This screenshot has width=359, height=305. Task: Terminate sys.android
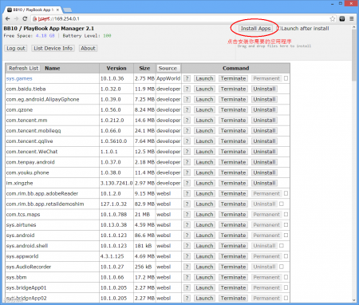(233, 236)
